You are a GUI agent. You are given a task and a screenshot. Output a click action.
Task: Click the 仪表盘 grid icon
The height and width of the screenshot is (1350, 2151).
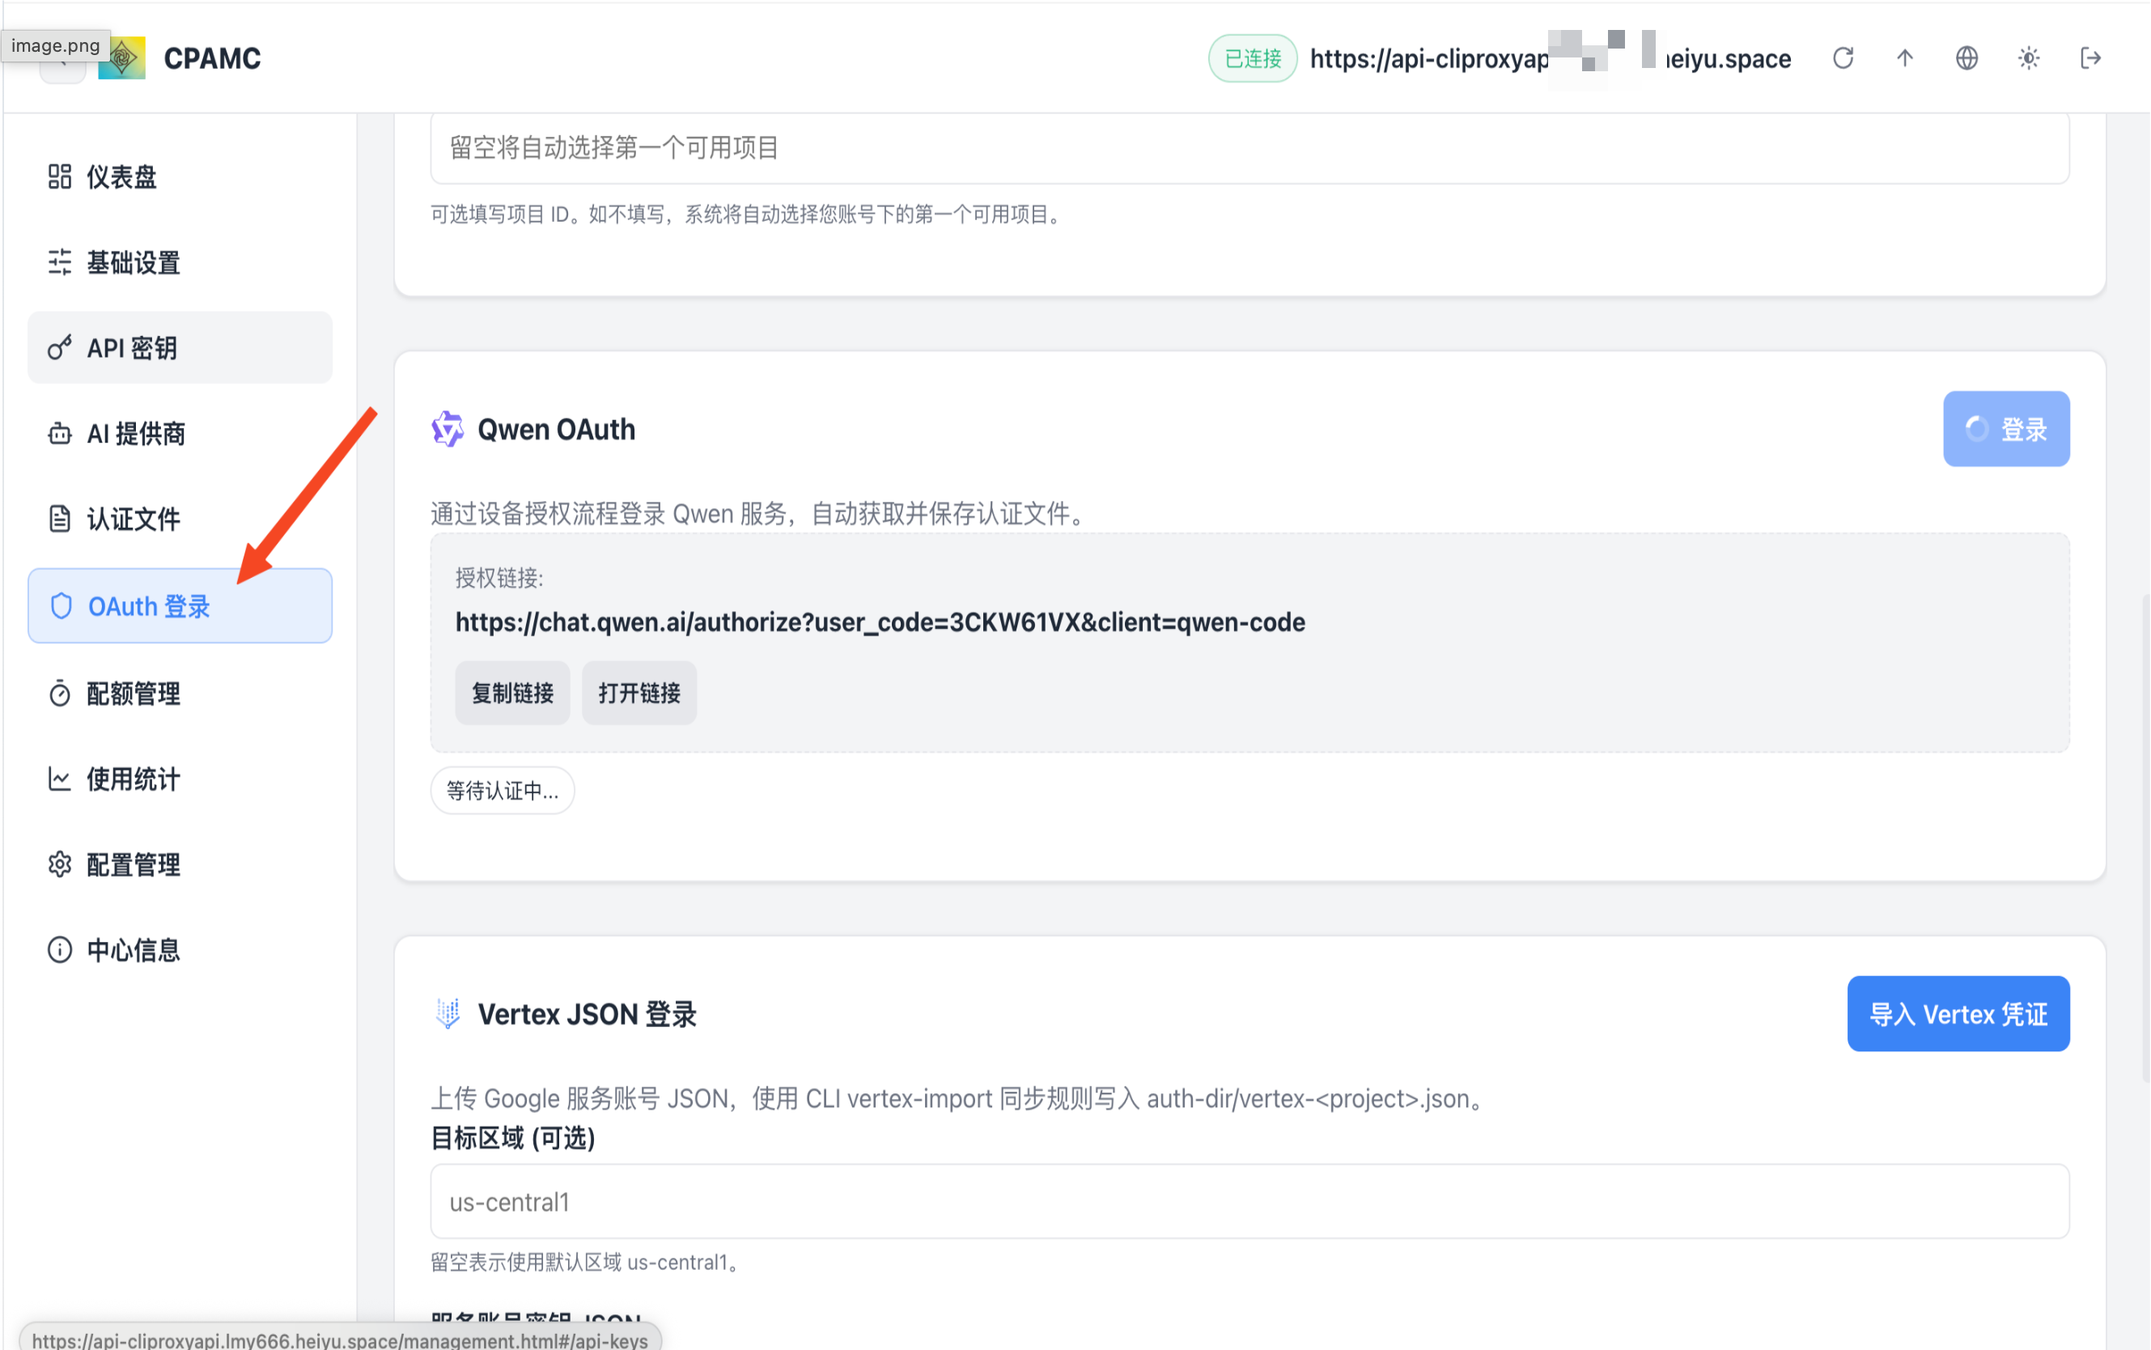pyautogui.click(x=60, y=176)
